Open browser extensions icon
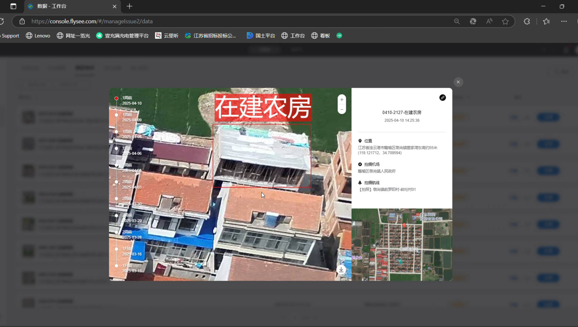The image size is (578, 327). click(x=527, y=21)
